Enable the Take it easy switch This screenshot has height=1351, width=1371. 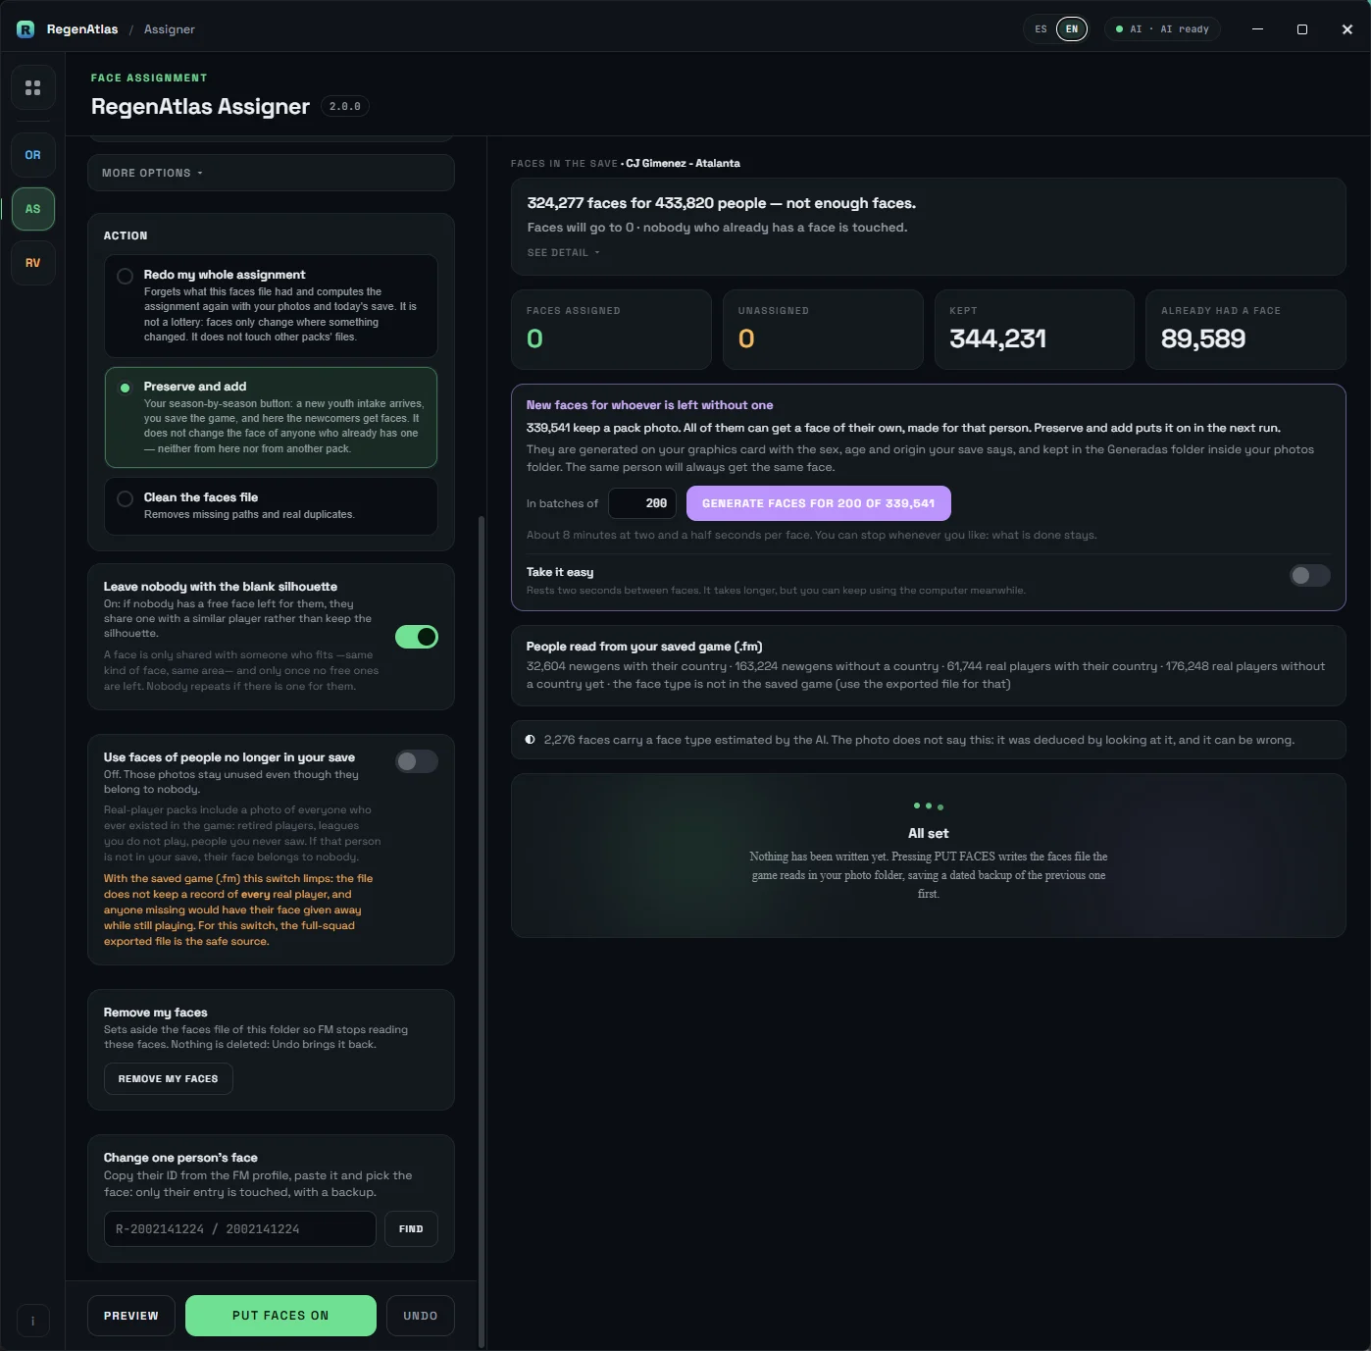coord(1310,576)
